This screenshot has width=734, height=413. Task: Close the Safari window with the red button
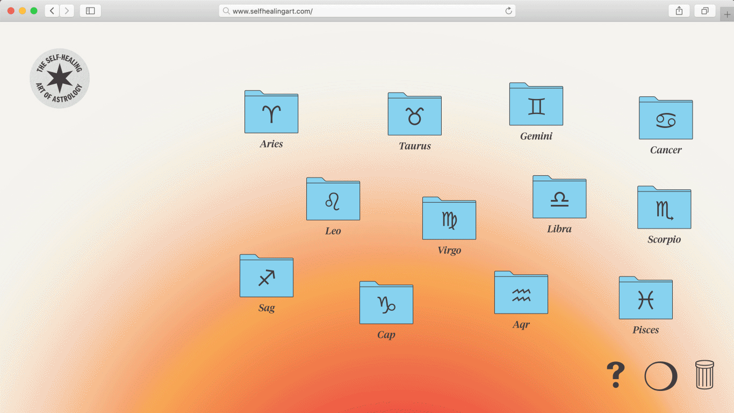coord(11,11)
